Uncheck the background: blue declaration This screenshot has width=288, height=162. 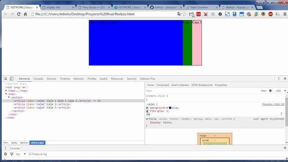(x=147, y=108)
